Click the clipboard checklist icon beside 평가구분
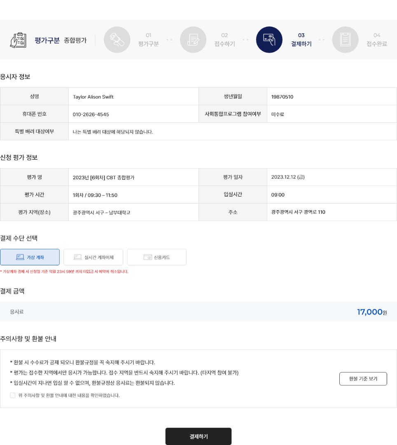 pyautogui.click(x=19, y=40)
